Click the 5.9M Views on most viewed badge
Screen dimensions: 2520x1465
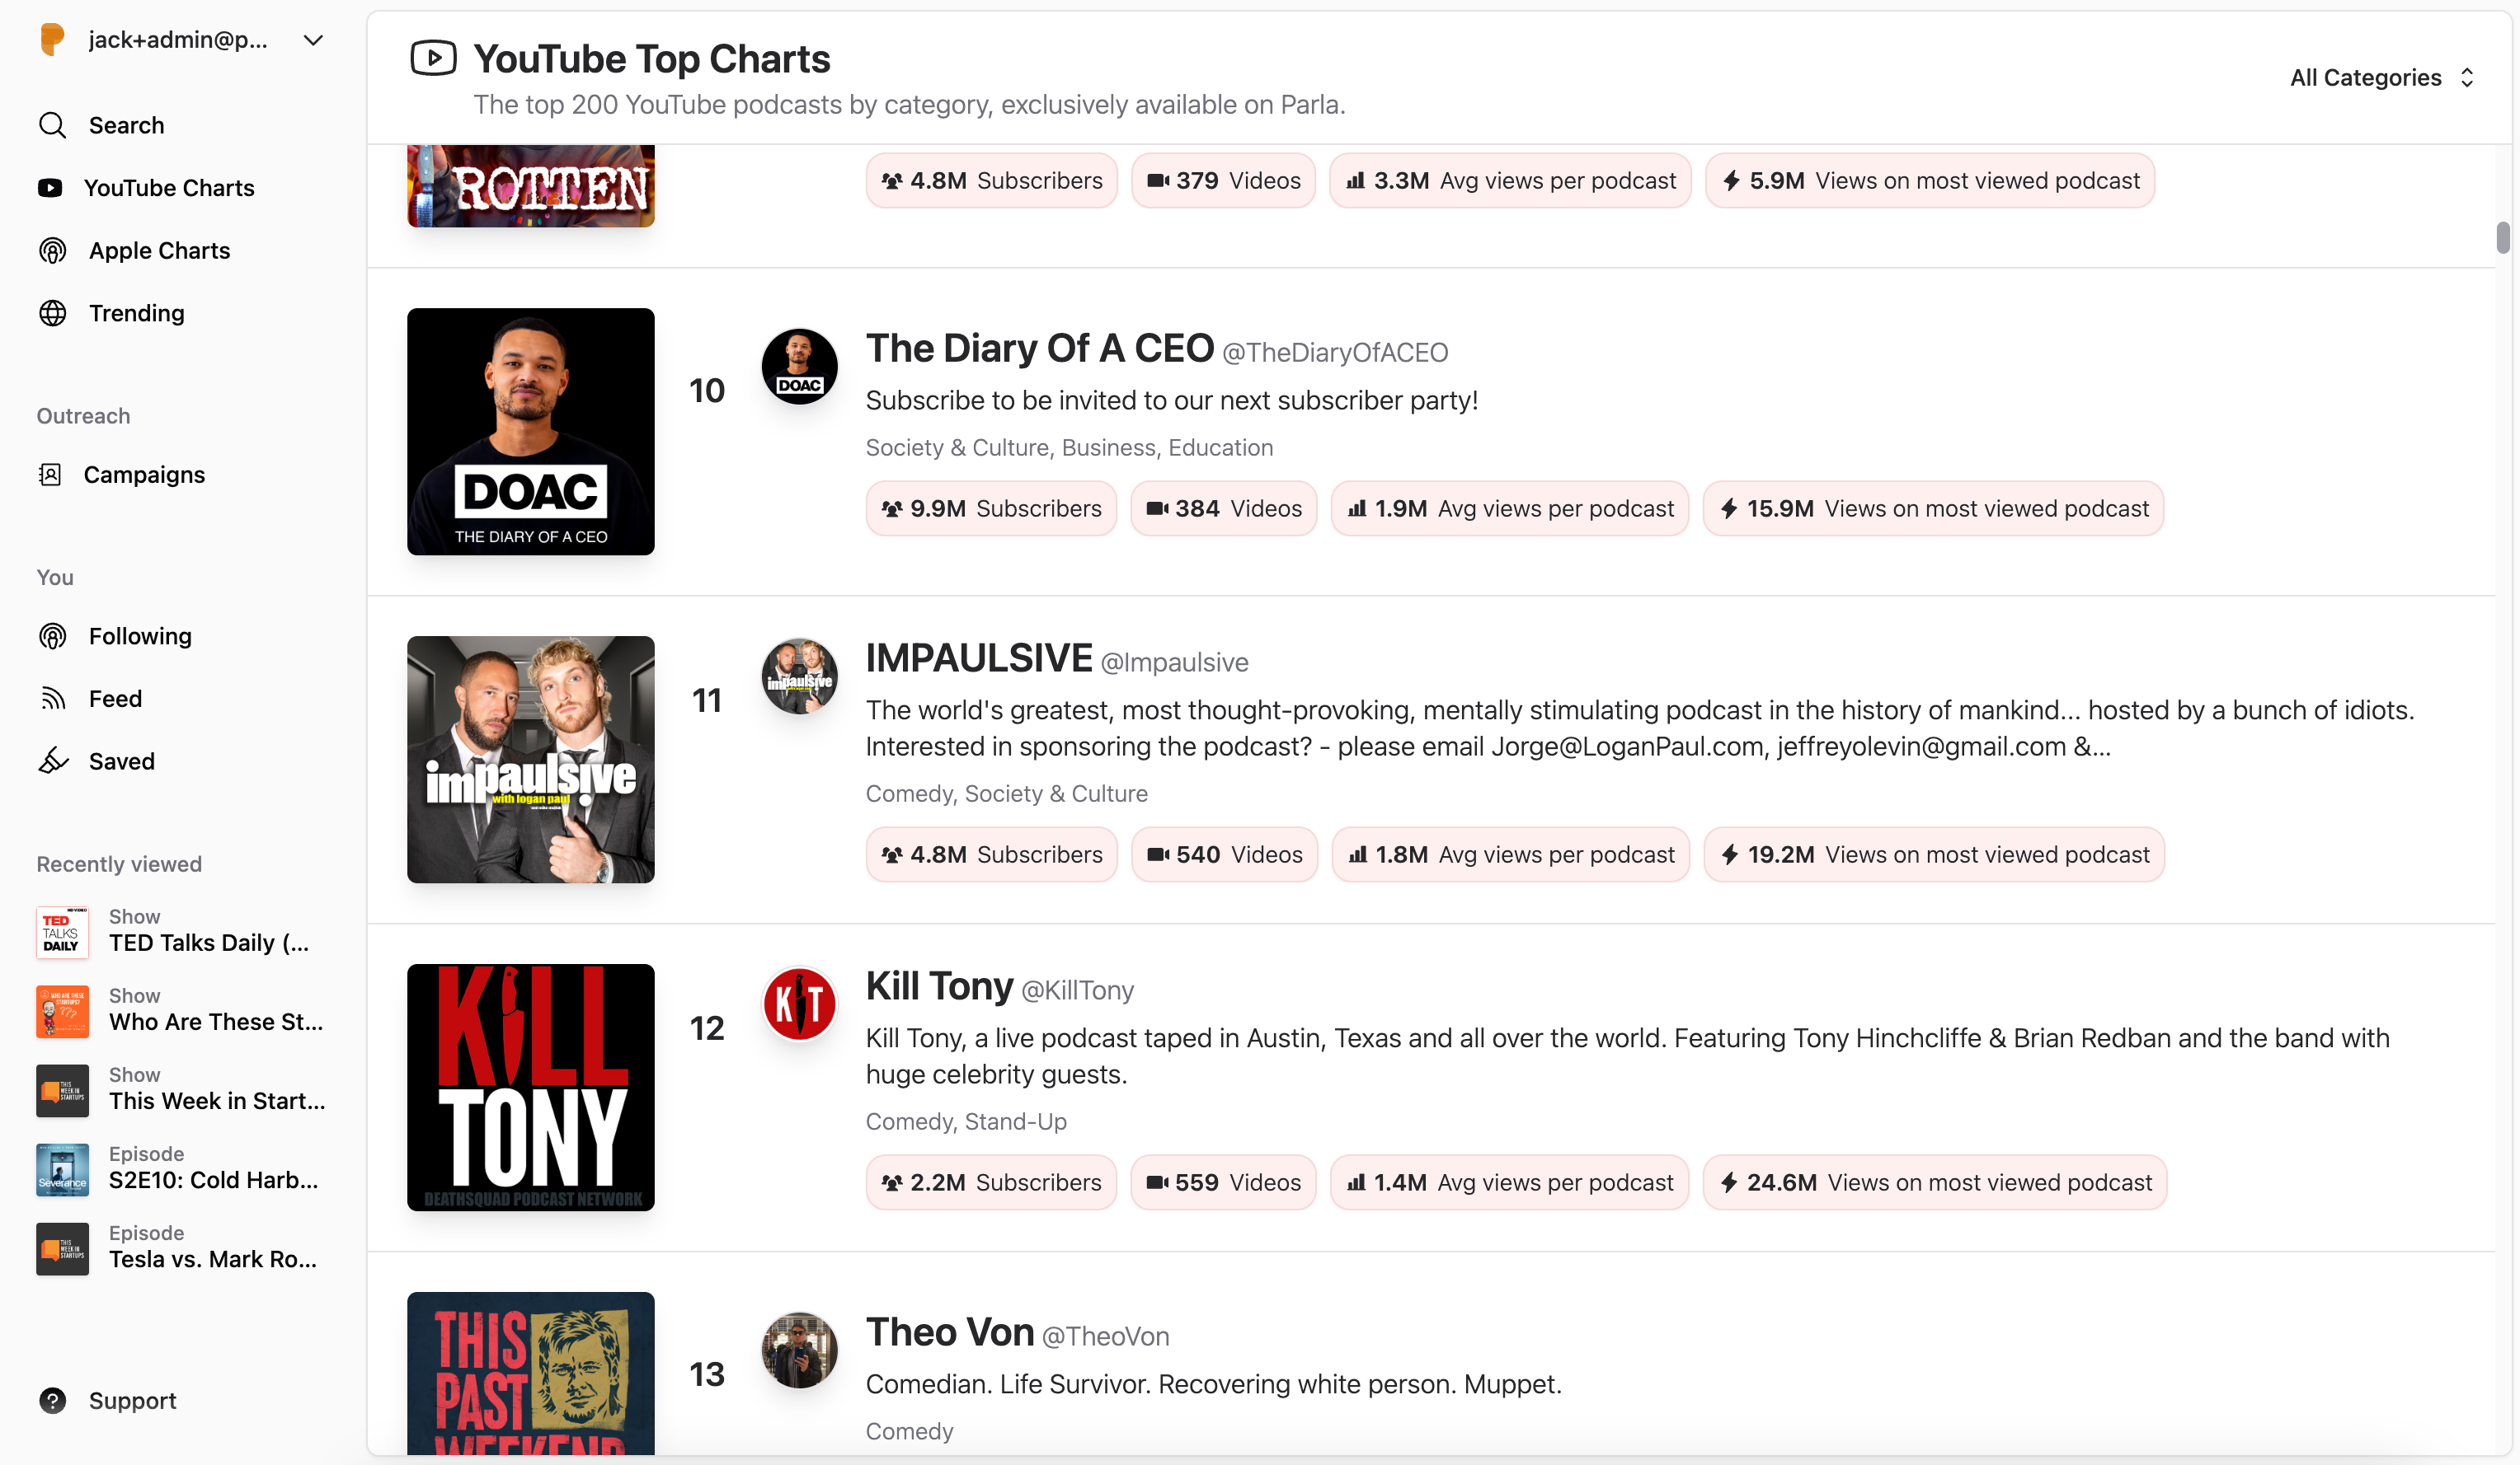1929,181
